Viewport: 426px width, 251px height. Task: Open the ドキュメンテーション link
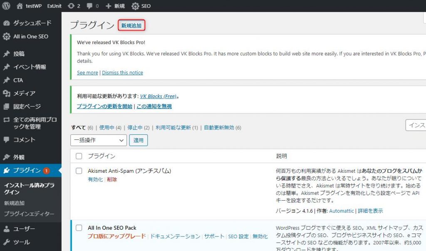(x=175, y=236)
